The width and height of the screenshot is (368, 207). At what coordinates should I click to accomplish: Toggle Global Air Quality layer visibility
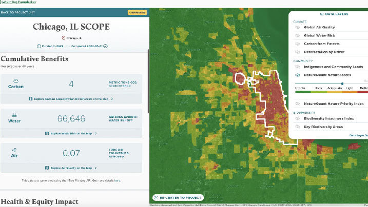[x=297, y=27]
